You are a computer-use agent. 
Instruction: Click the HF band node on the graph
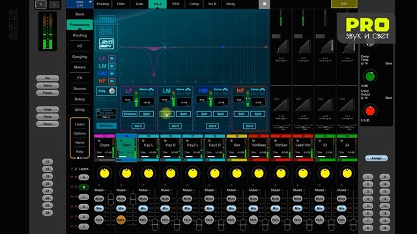pyautogui.click(x=265, y=47)
